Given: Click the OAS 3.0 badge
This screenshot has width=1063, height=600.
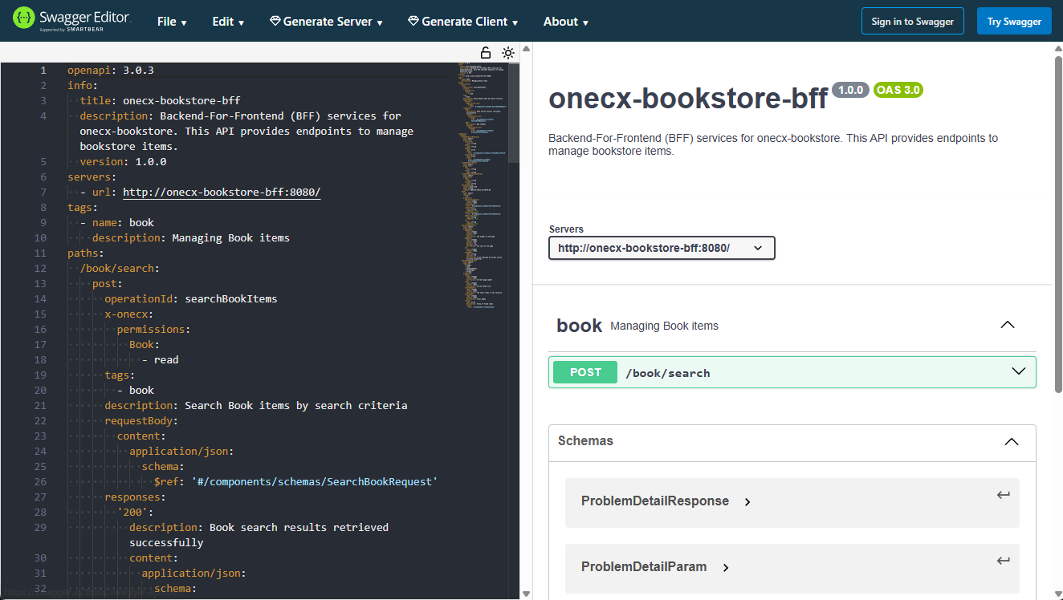Looking at the screenshot, I should click(898, 90).
